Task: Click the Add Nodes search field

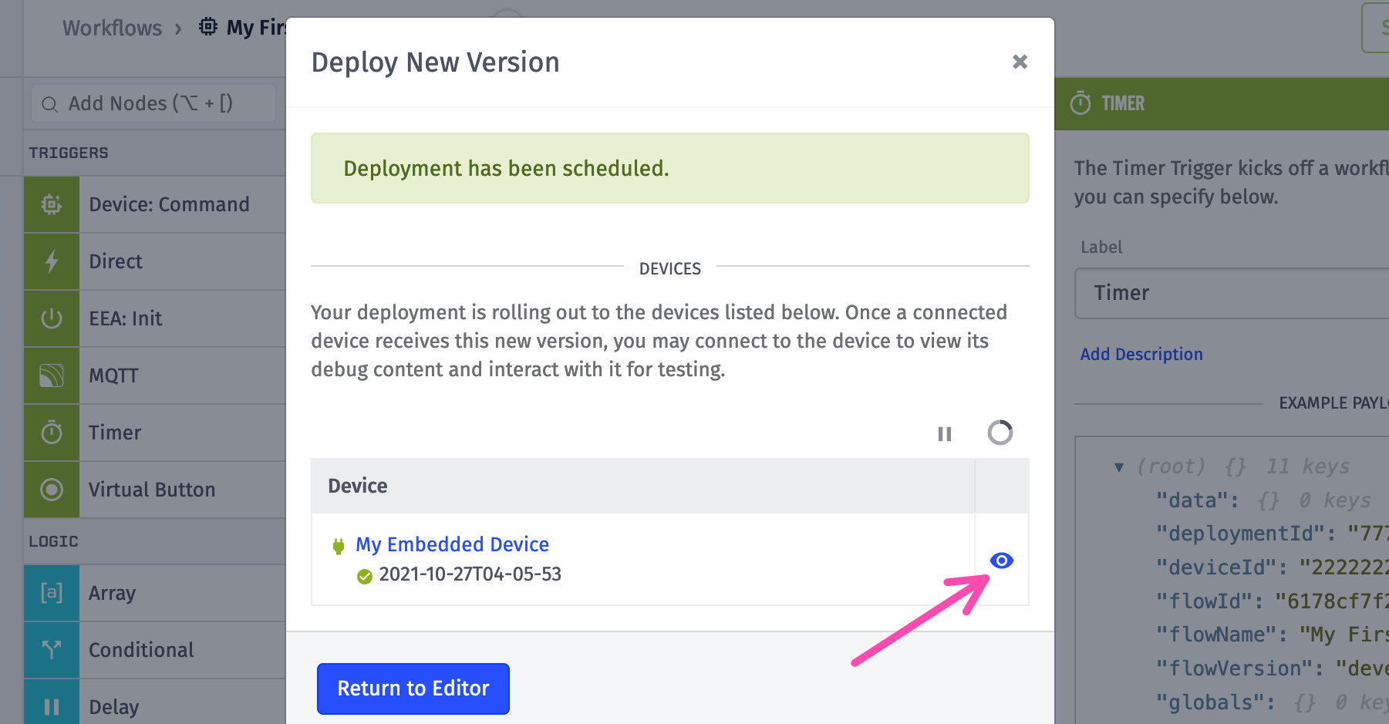Action: tap(153, 103)
